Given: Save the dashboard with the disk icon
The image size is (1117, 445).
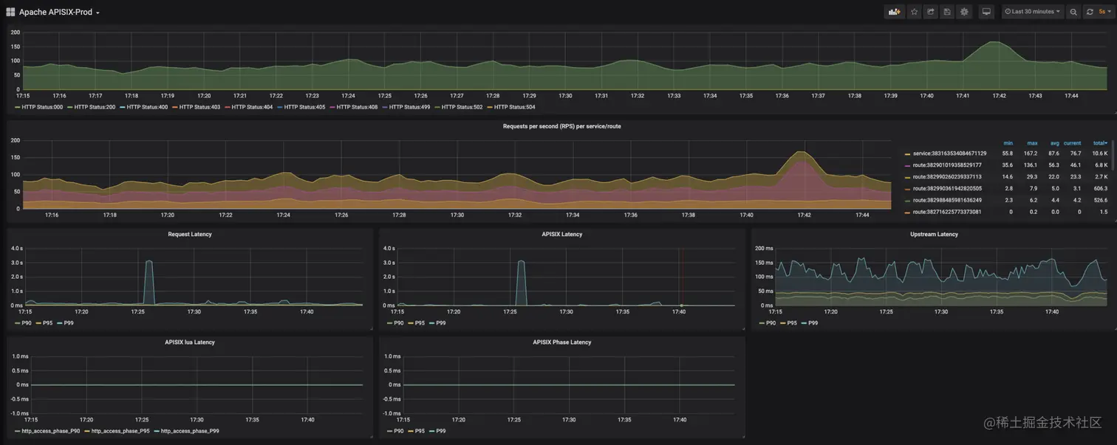Looking at the screenshot, I should [x=947, y=12].
